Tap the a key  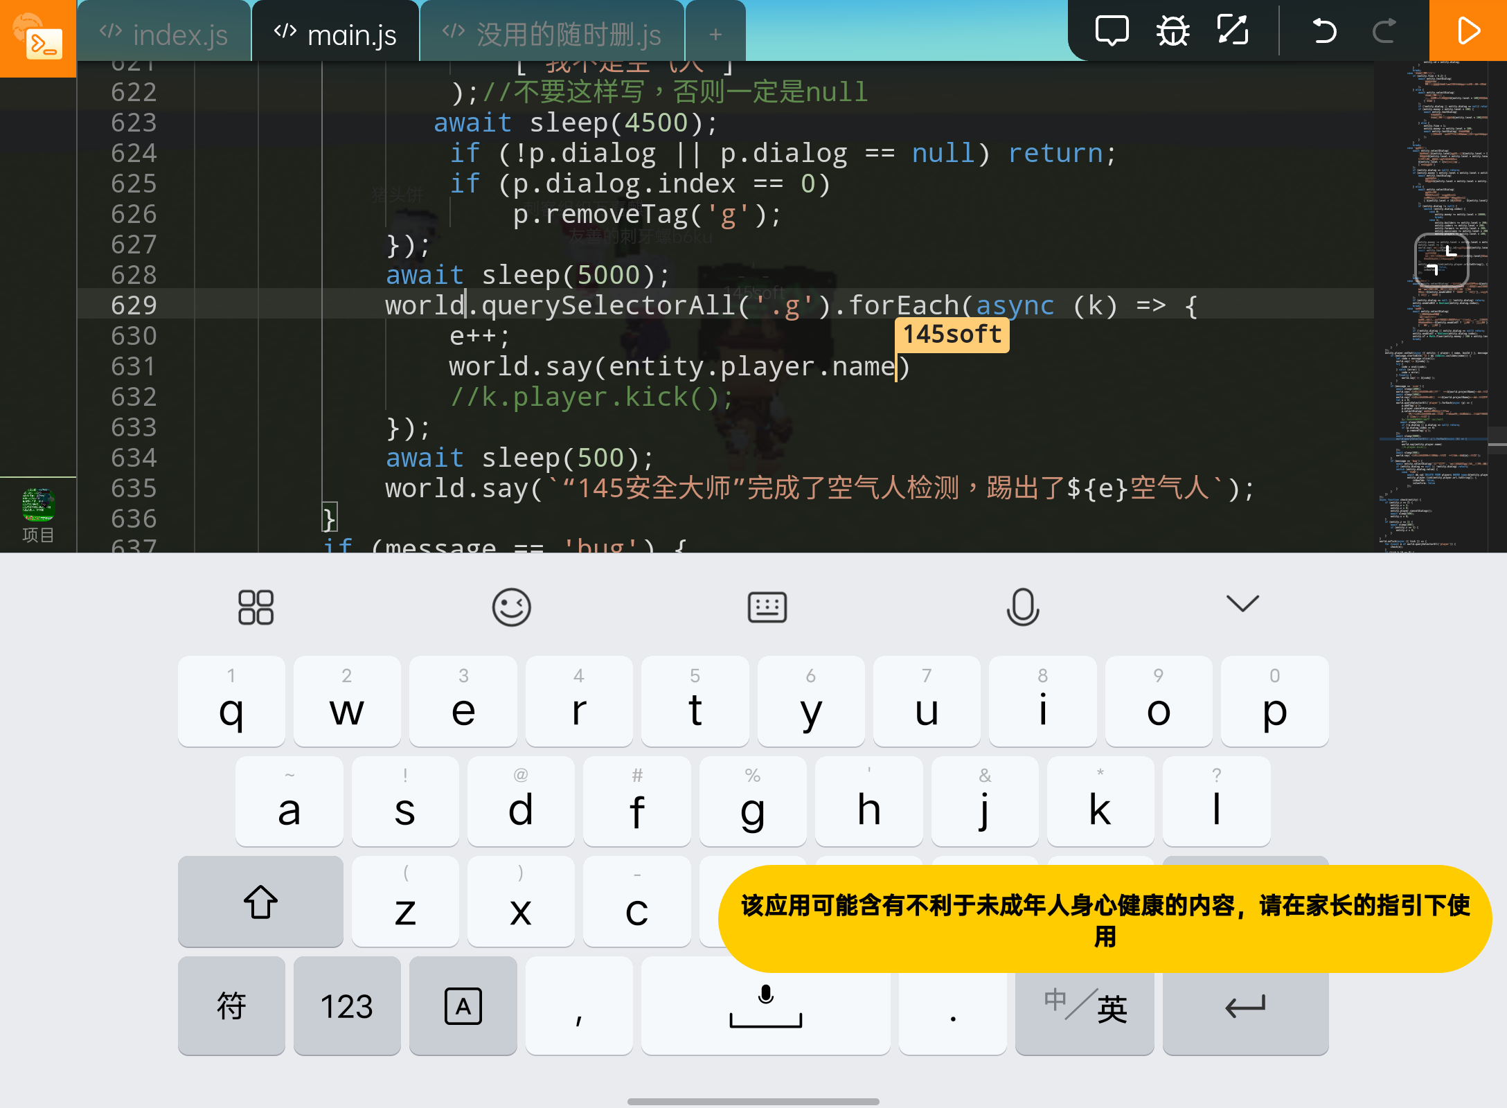click(x=289, y=801)
